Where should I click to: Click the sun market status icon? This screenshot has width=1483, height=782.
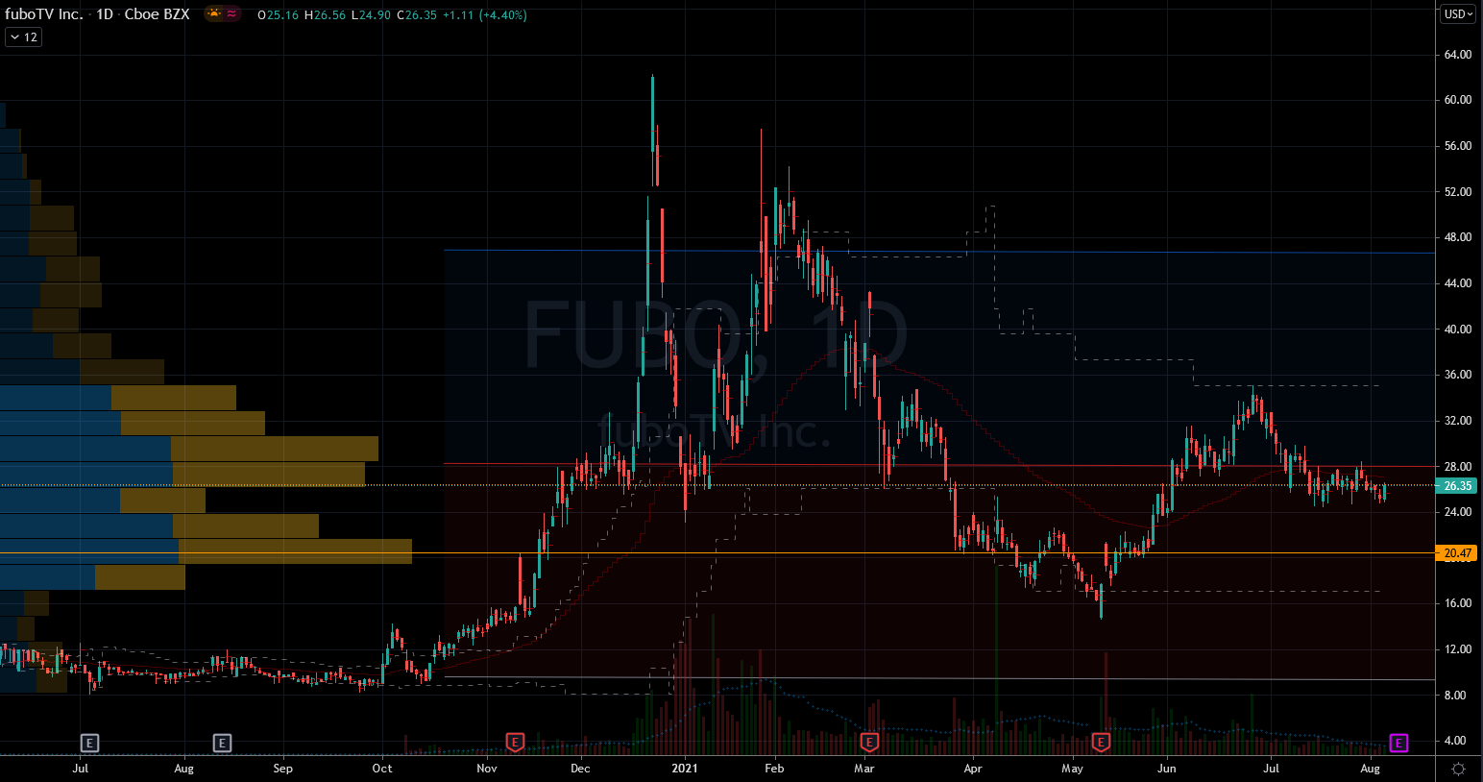pyautogui.click(x=213, y=13)
